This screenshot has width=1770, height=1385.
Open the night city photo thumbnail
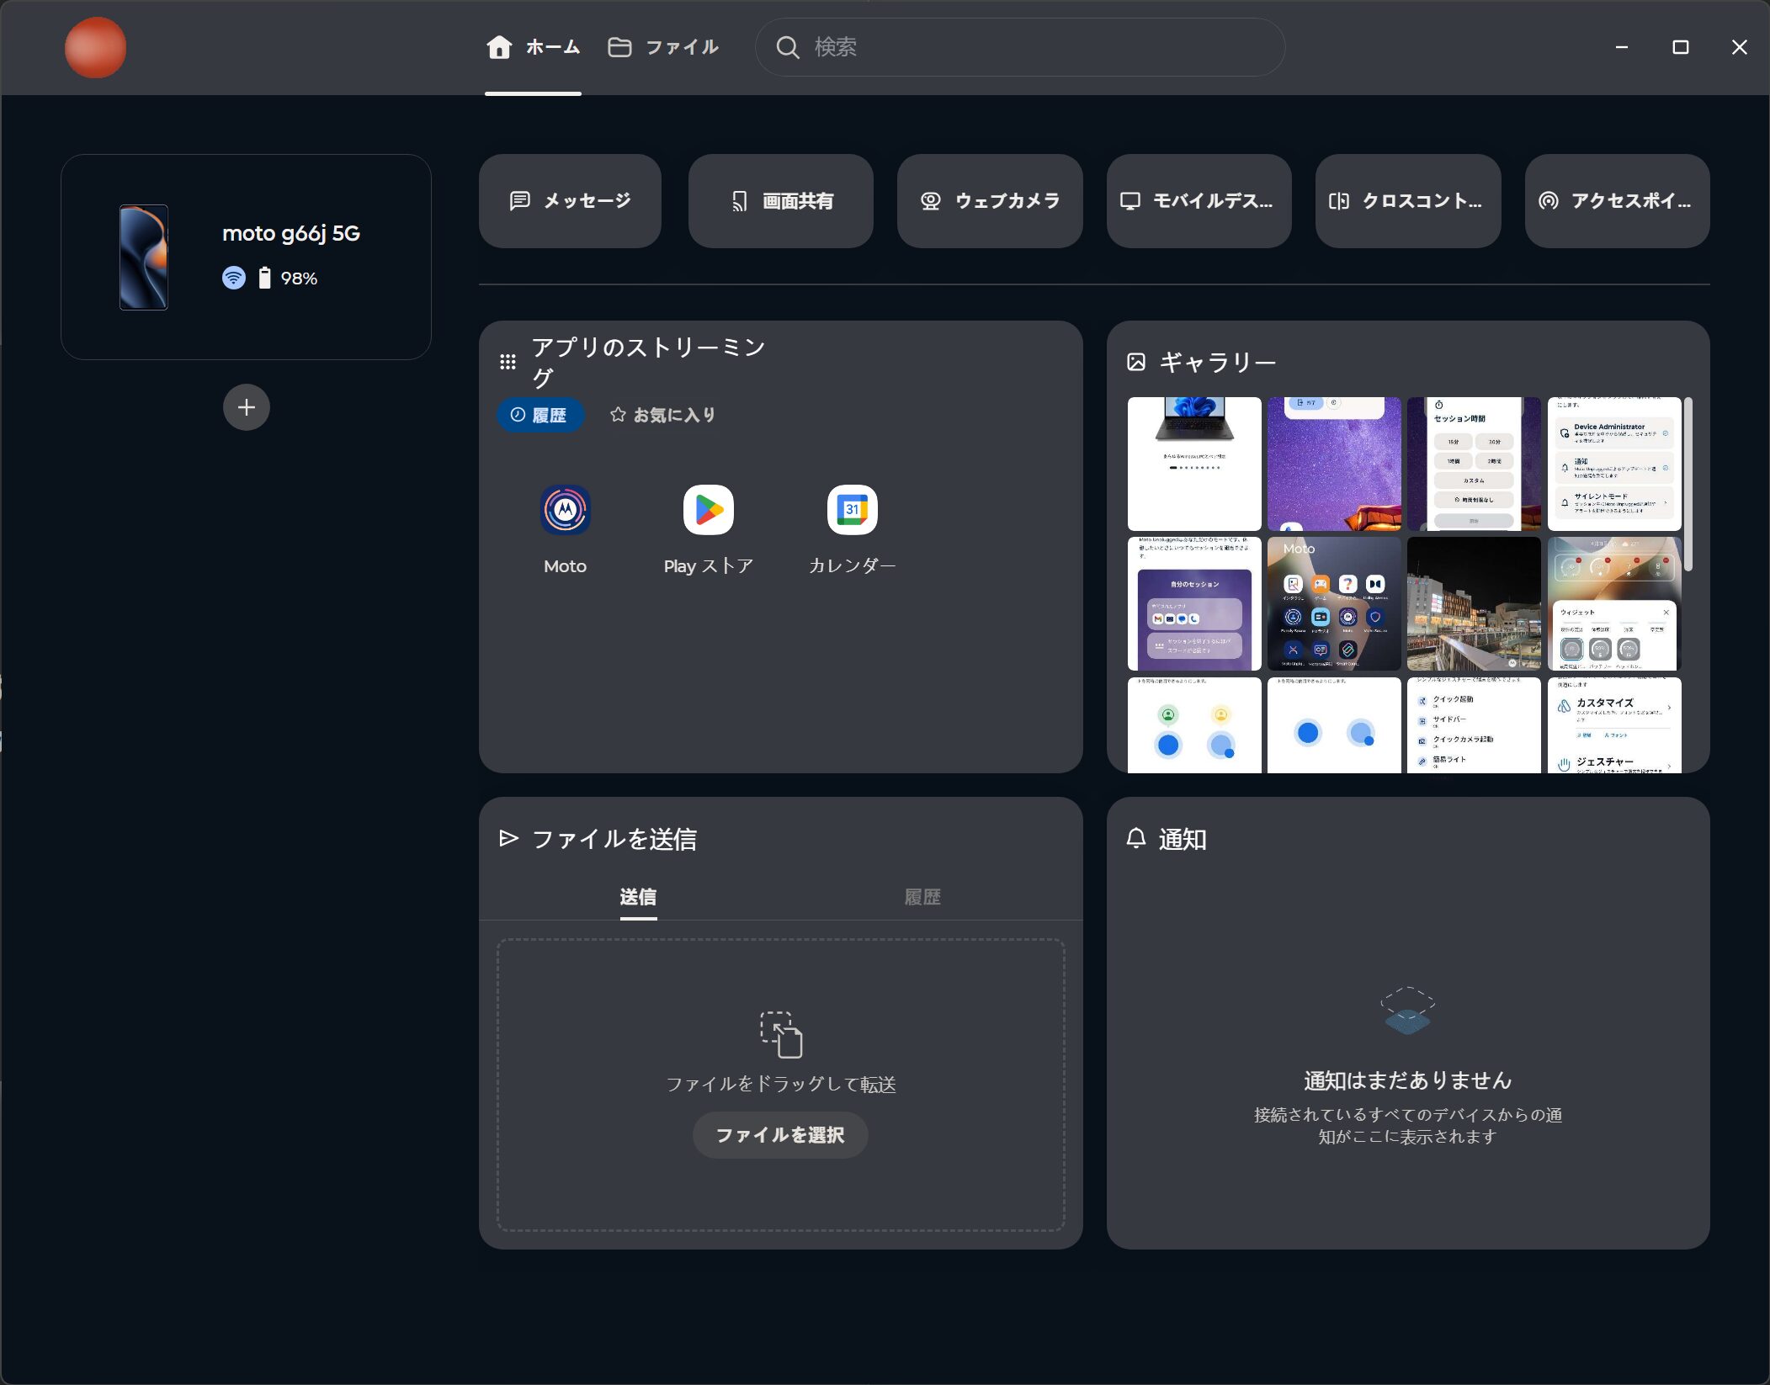[1474, 603]
